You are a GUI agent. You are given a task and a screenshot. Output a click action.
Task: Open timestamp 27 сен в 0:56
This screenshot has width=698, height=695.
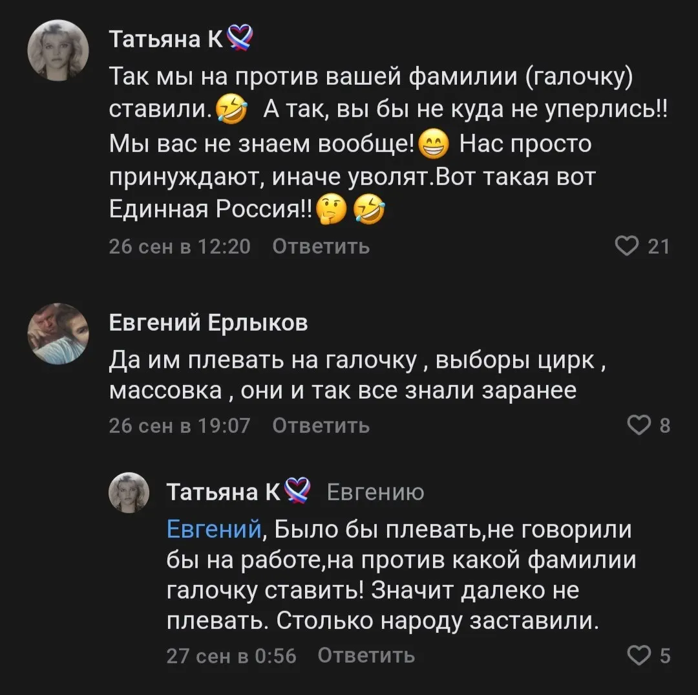tap(231, 656)
